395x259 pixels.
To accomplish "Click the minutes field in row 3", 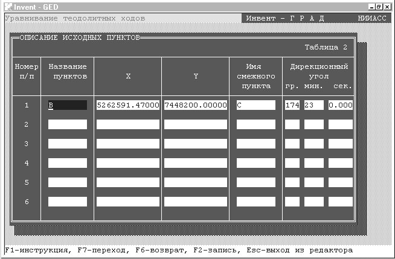I will [x=314, y=144].
